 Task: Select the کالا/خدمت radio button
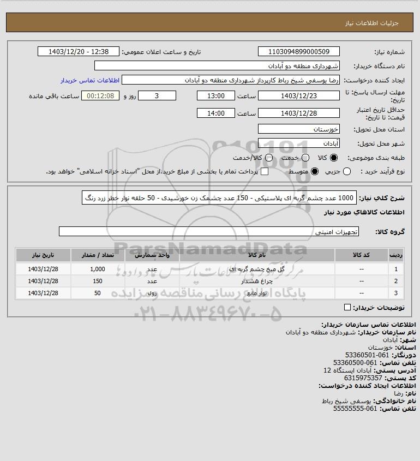268,158
